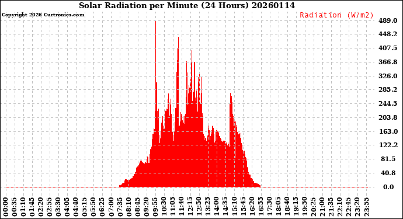Screen dimensions: 403x219
Task: Click the 21:00 time axis label
Action: click(322, 207)
